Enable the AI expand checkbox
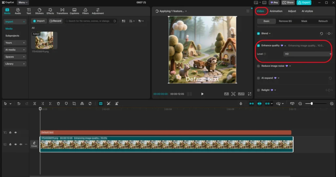The width and height of the screenshot is (336, 177). [x=259, y=78]
